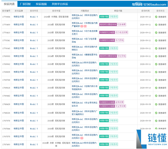Click the 安全带故障 tag
This screenshot has width=168, height=149.
[x=120, y=106]
